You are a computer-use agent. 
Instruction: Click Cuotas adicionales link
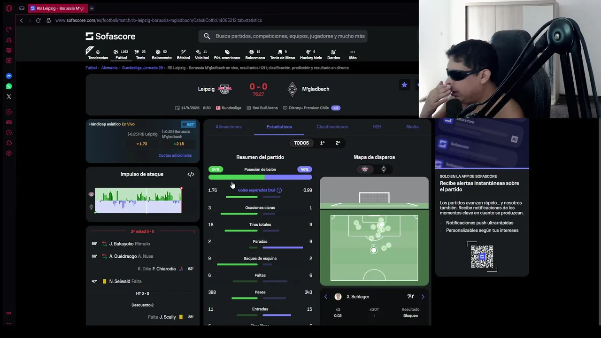click(175, 155)
